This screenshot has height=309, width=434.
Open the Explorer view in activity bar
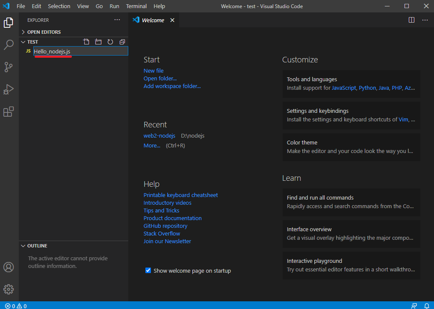click(9, 23)
